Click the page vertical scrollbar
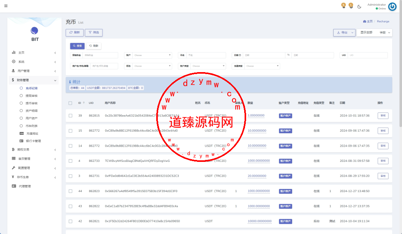 click(x=400, y=64)
